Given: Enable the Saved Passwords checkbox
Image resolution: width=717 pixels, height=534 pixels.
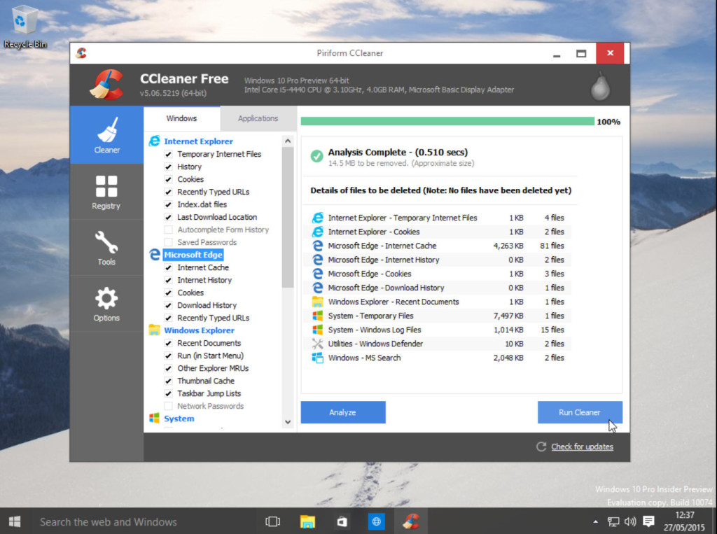Looking at the screenshot, I should tap(168, 242).
